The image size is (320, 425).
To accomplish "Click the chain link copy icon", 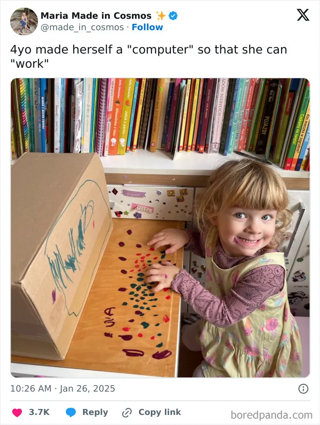I will coord(127,413).
